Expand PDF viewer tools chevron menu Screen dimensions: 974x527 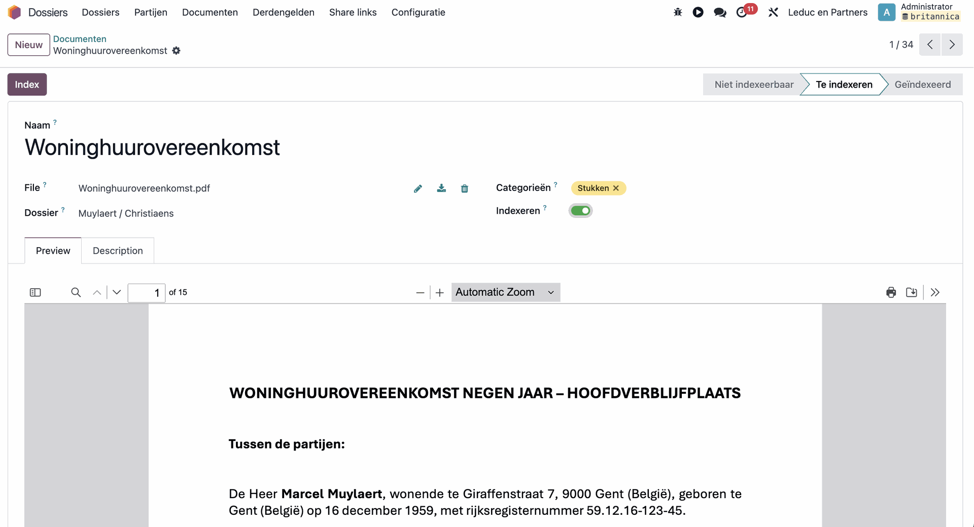(935, 292)
